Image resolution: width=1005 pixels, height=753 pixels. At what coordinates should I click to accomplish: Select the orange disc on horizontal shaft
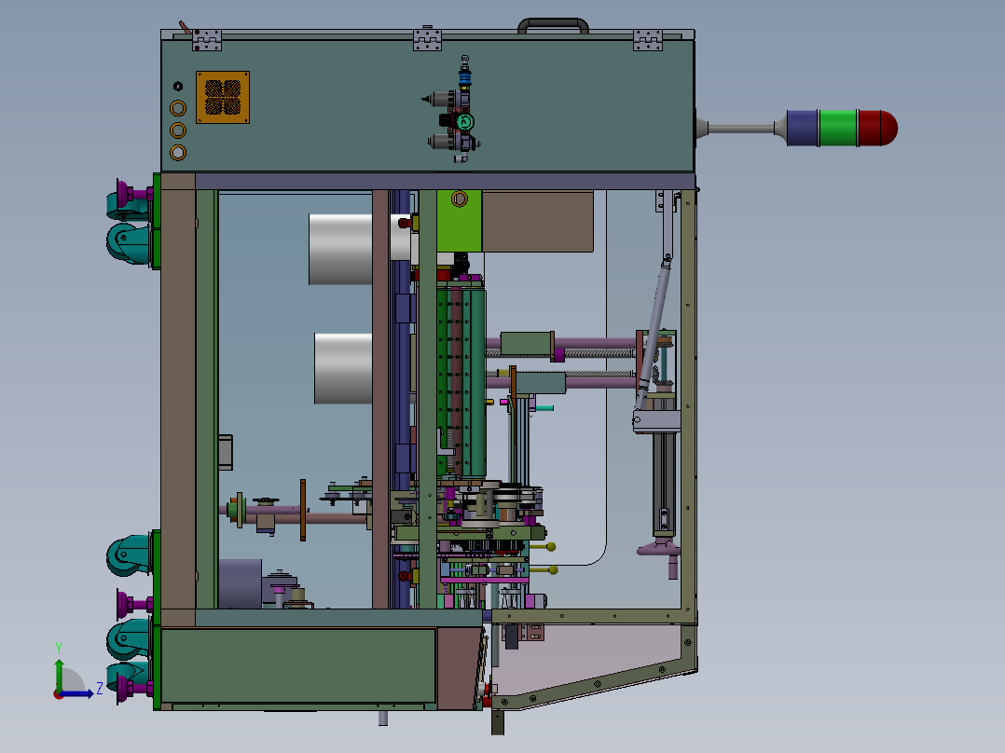pyautogui.click(x=302, y=510)
